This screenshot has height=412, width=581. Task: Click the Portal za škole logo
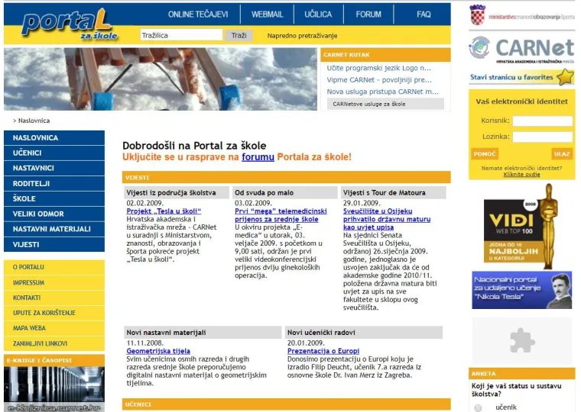point(70,24)
